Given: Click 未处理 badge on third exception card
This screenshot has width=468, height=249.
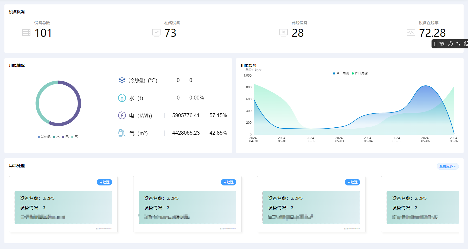Looking at the screenshot, I should [x=352, y=182].
